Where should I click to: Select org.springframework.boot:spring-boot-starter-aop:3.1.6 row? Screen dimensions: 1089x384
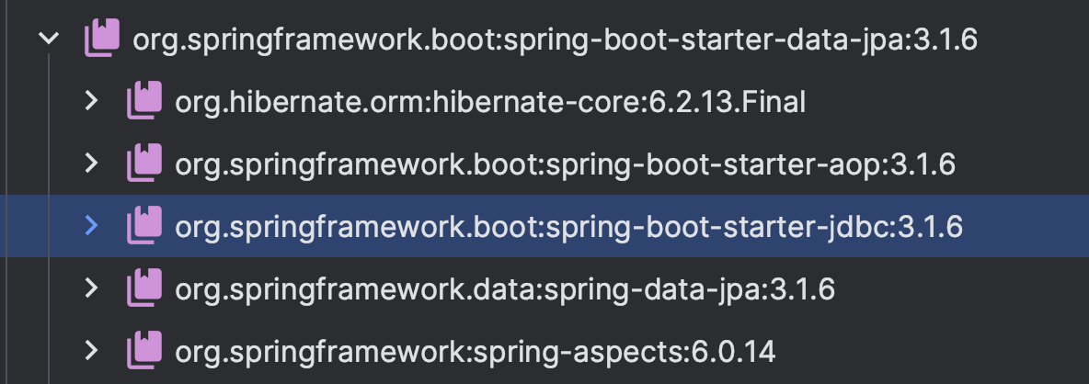click(544, 164)
